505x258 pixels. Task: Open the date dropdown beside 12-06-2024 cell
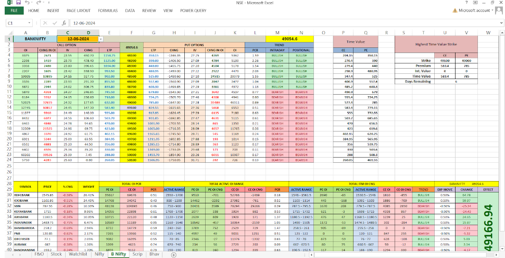[102, 38]
